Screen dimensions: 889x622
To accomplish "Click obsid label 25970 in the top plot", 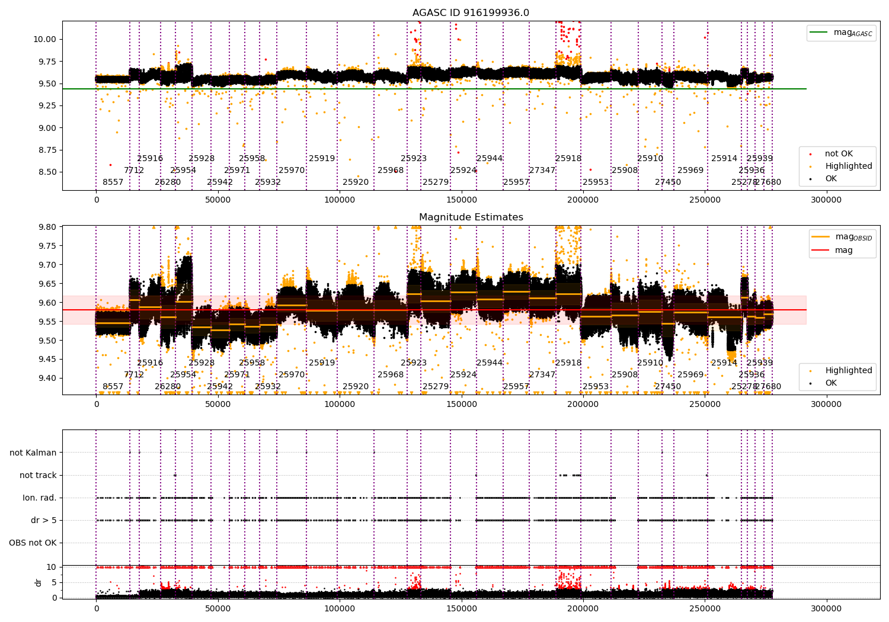I will [x=292, y=170].
